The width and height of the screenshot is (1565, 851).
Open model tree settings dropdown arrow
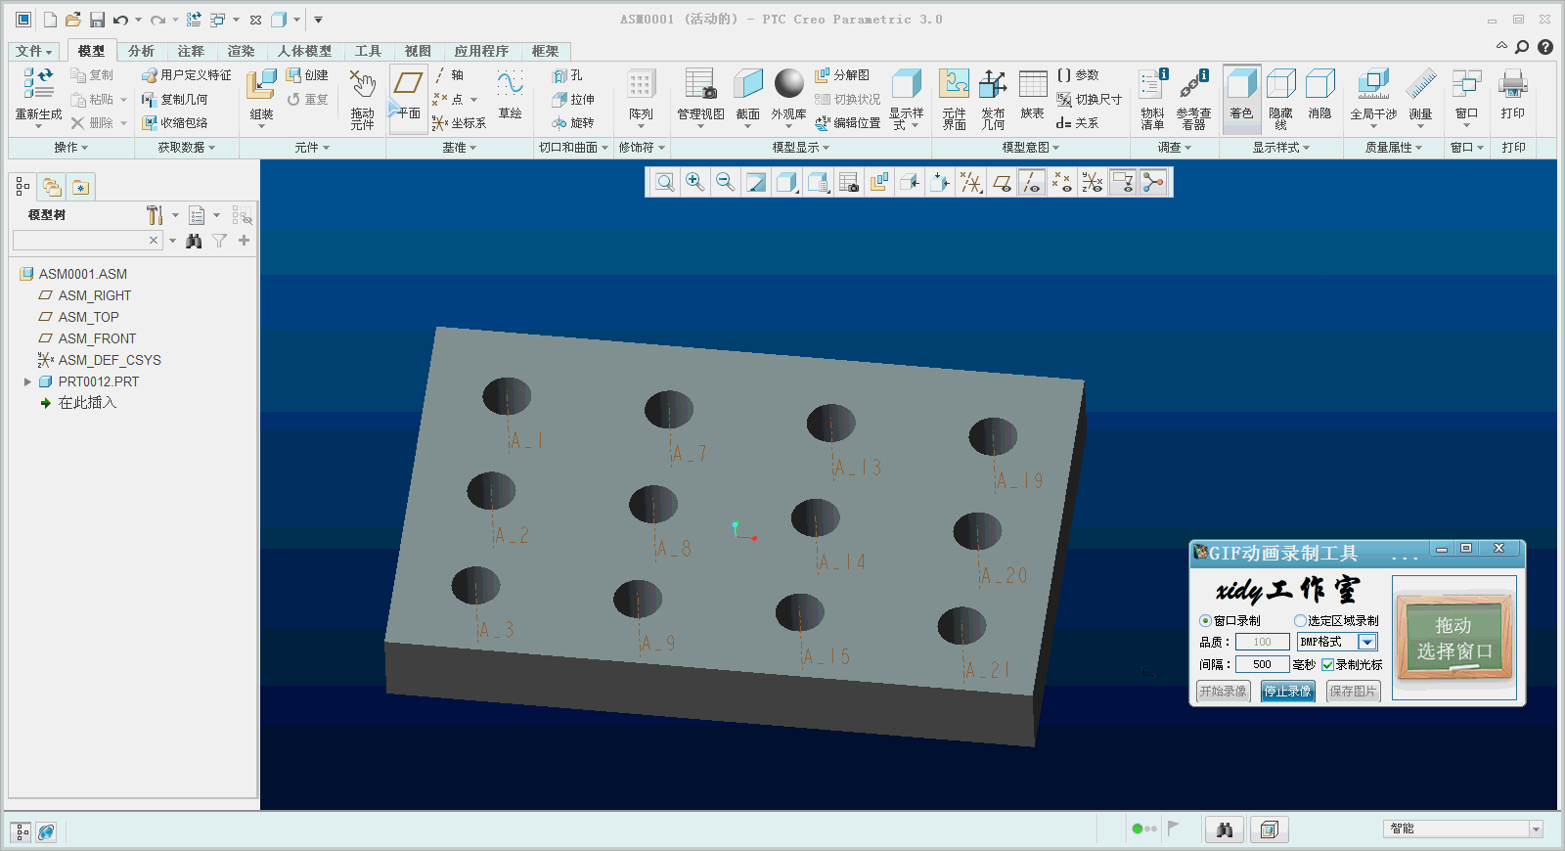pos(176,215)
